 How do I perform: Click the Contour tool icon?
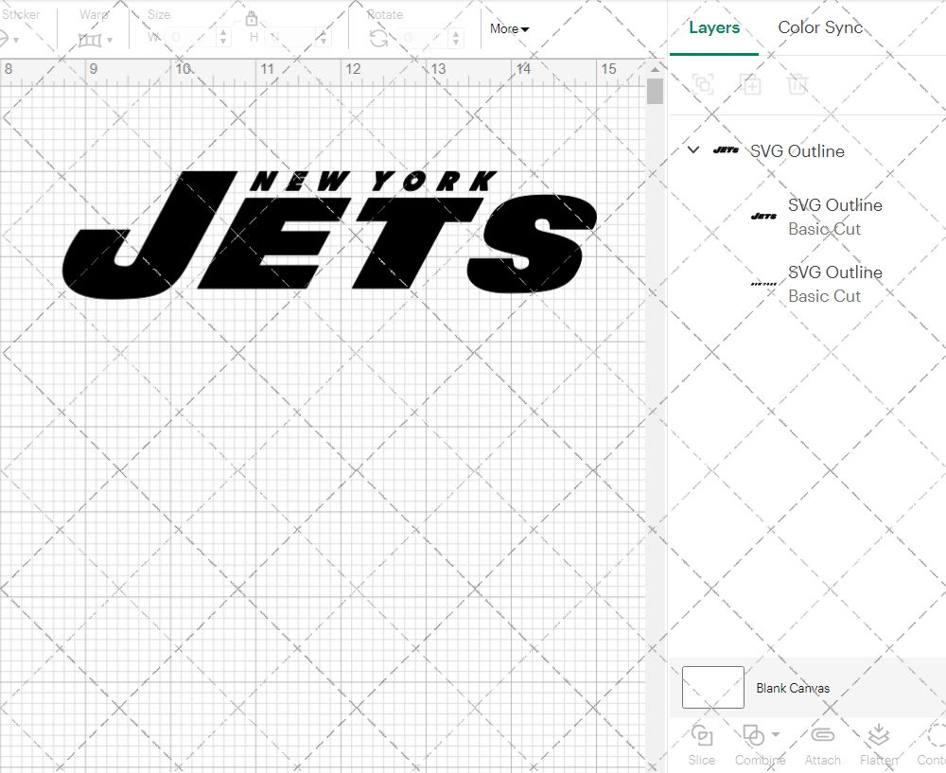(x=935, y=735)
